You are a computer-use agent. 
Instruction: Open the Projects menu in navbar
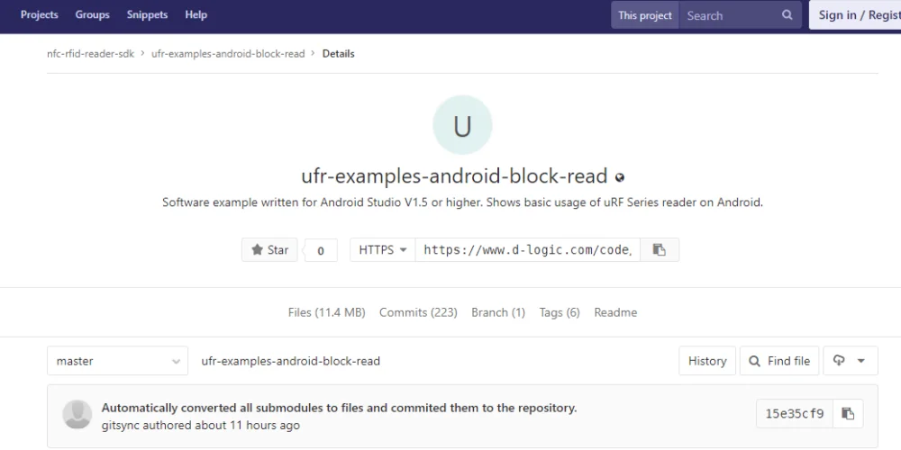(x=39, y=15)
